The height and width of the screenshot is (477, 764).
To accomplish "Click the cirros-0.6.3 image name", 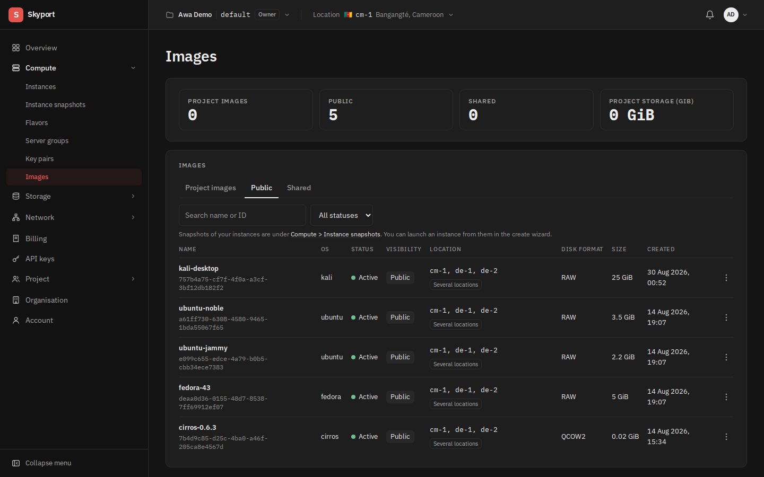I will click(197, 428).
